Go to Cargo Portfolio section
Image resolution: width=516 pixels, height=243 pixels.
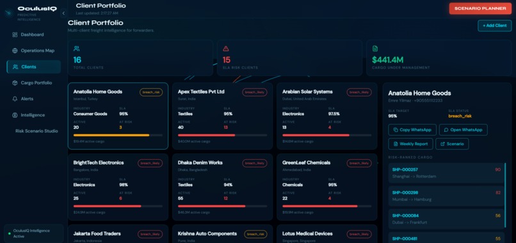coord(33,83)
